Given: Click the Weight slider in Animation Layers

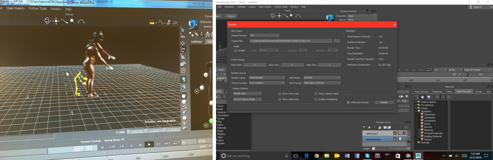Looking at the screenshot, I should coord(390,148).
